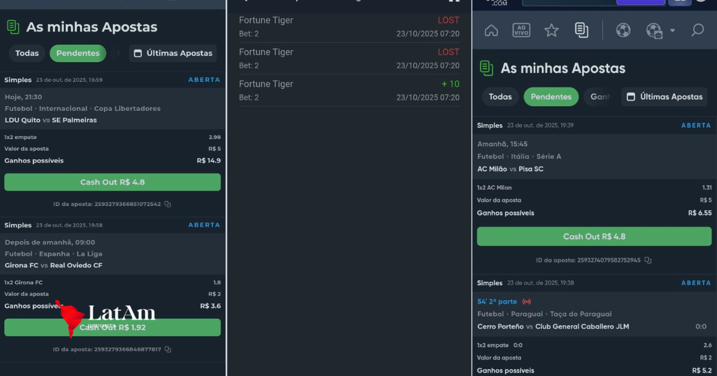Cash out R$ 4.8 on the LDU Quito bet
Image resolution: width=717 pixels, height=376 pixels.
click(x=112, y=182)
